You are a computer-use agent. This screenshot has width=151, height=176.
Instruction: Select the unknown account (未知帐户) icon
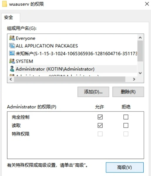click(x=12, y=53)
